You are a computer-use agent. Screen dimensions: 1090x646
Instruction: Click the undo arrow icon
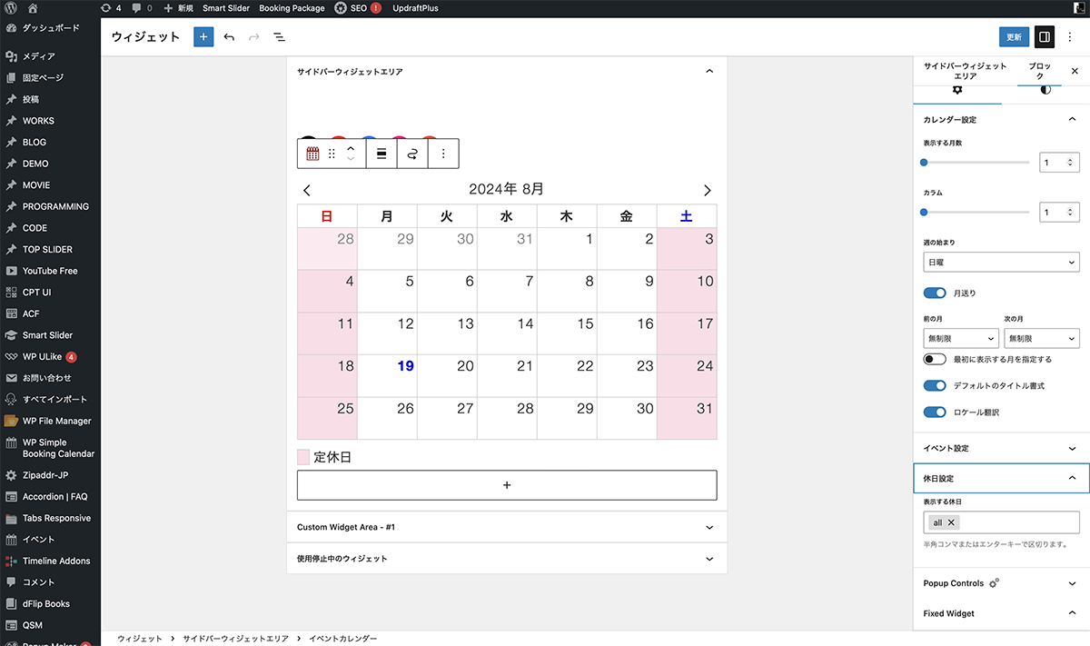[229, 37]
